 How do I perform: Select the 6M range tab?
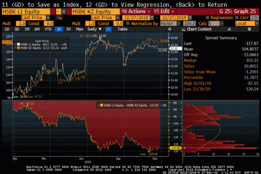pos(37,29)
